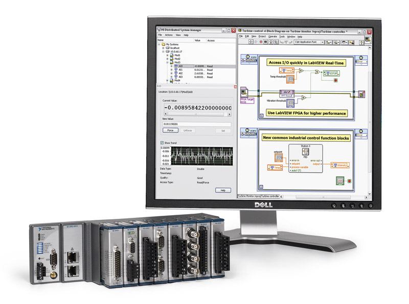Screen dimensions: 409x304
Task: Expand the Mod4 tree node
Action: (168, 81)
